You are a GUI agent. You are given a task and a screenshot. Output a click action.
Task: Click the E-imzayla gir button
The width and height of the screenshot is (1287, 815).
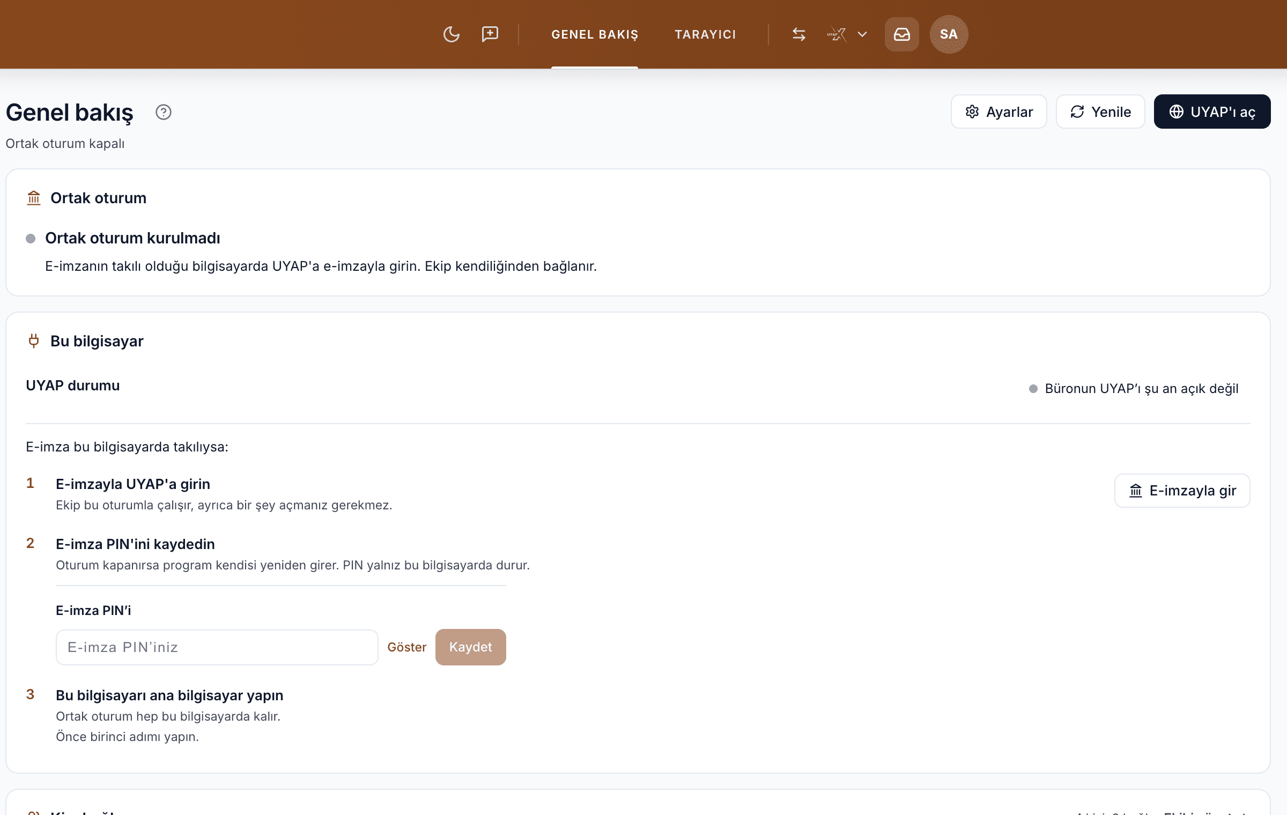coord(1182,491)
